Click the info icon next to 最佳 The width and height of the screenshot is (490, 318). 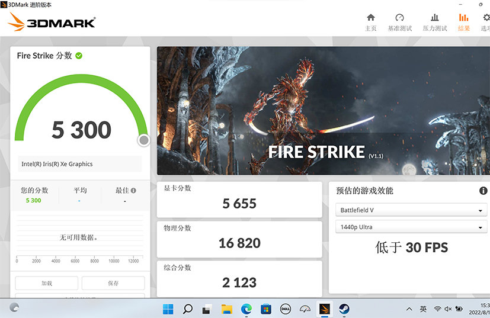coord(133,190)
